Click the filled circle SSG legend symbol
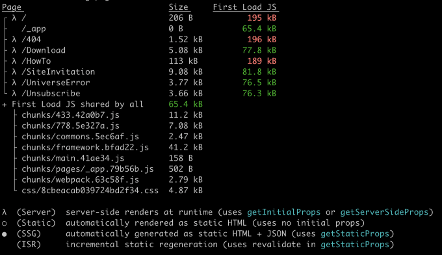Image resolution: width=442 pixels, height=255 pixels. tap(5, 234)
